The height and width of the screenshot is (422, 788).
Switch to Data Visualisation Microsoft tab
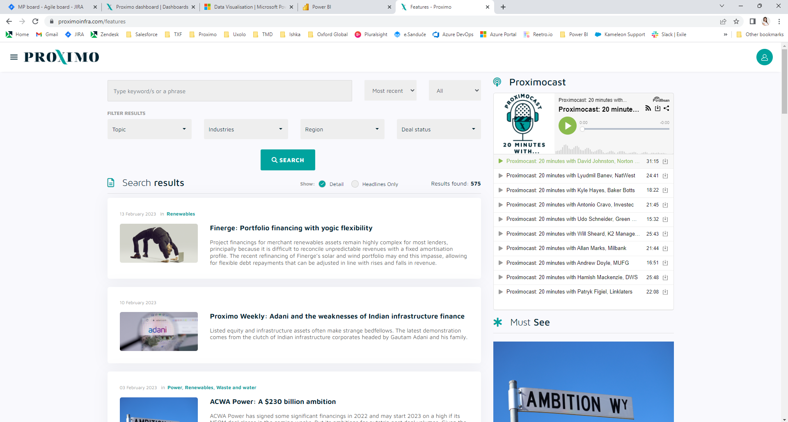click(248, 7)
